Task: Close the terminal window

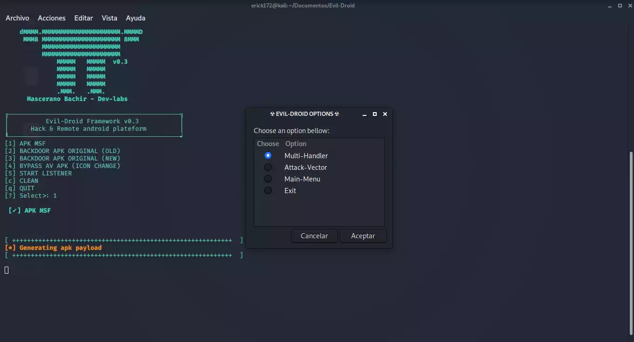Action: tap(630, 6)
